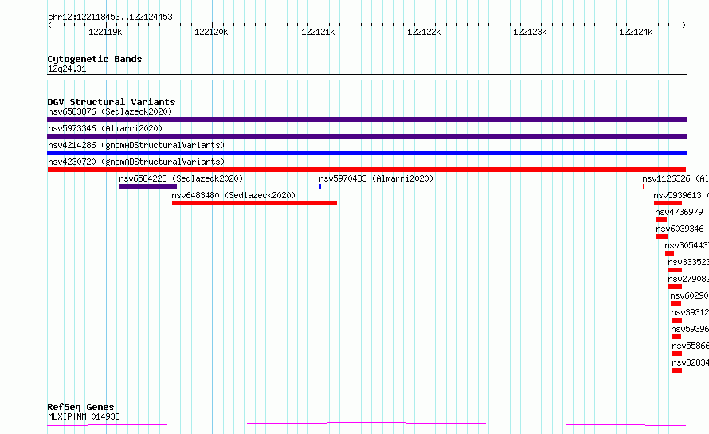Click the tiny blue mark under nsv5970483
The height and width of the screenshot is (434, 709).
(x=320, y=186)
